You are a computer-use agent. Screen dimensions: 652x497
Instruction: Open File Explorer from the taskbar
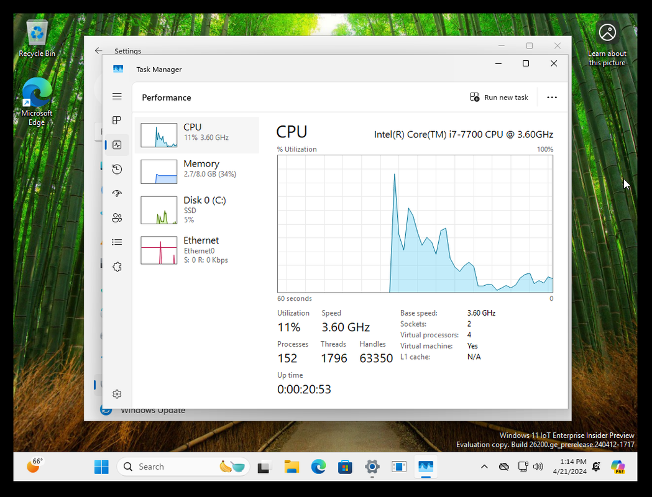tap(292, 467)
